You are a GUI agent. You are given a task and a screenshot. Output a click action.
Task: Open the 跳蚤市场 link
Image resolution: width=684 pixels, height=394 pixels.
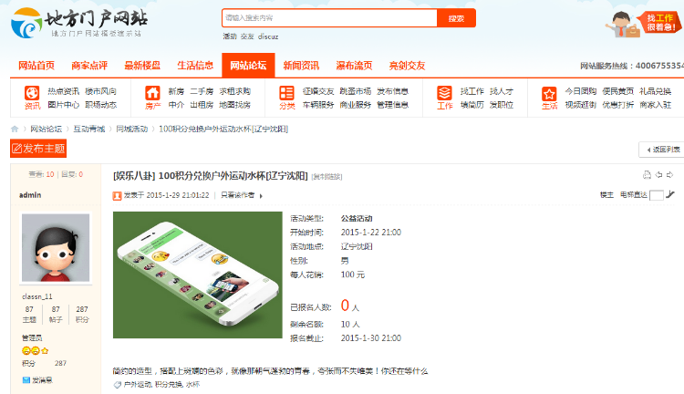[355, 91]
